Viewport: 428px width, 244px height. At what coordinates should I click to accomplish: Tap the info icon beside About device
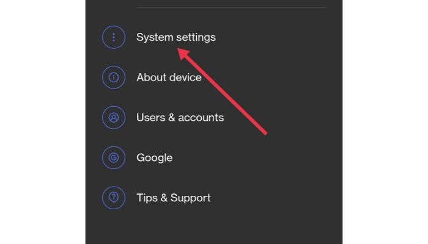[x=114, y=77]
